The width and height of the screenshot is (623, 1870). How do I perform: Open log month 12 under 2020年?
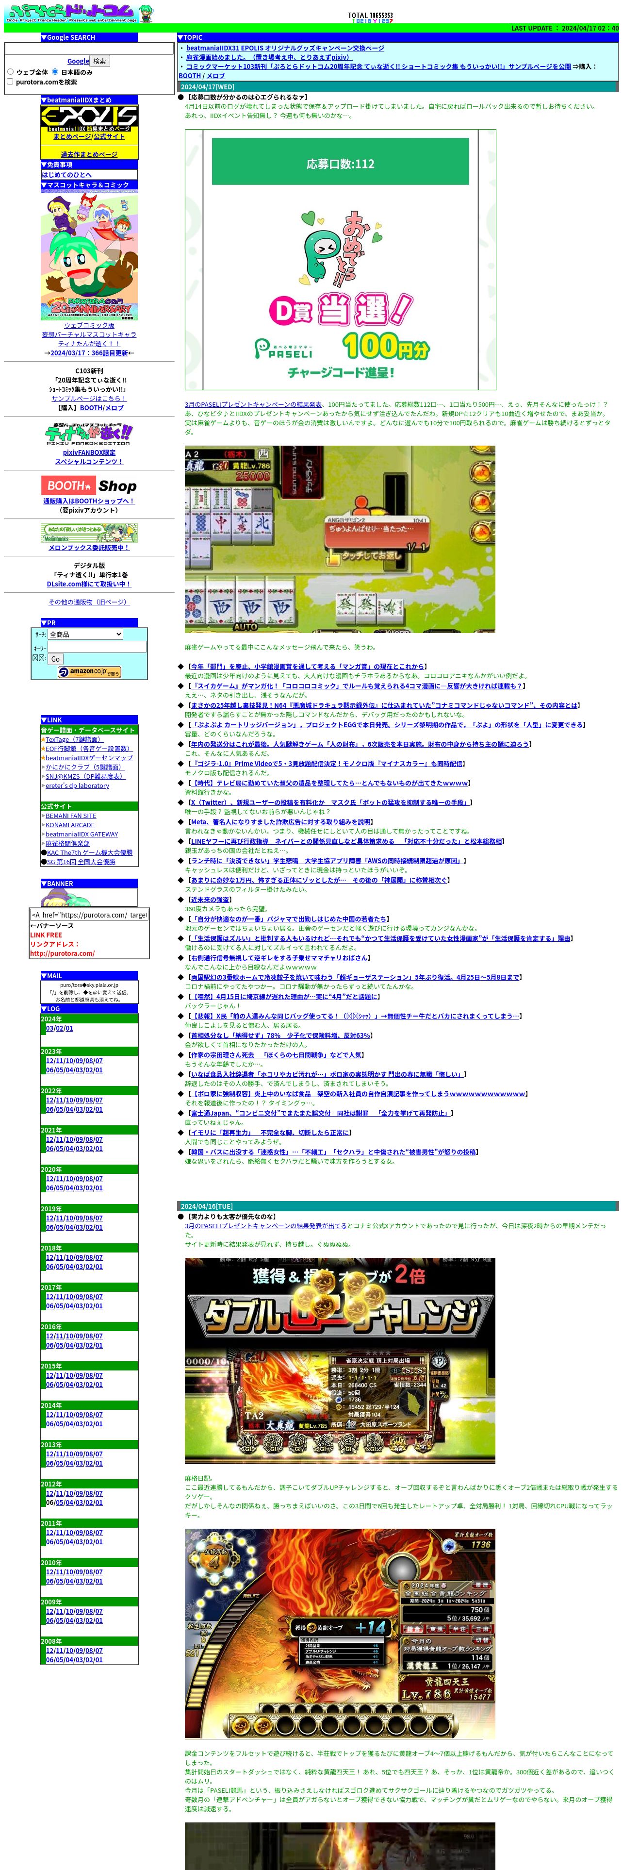(x=50, y=1179)
